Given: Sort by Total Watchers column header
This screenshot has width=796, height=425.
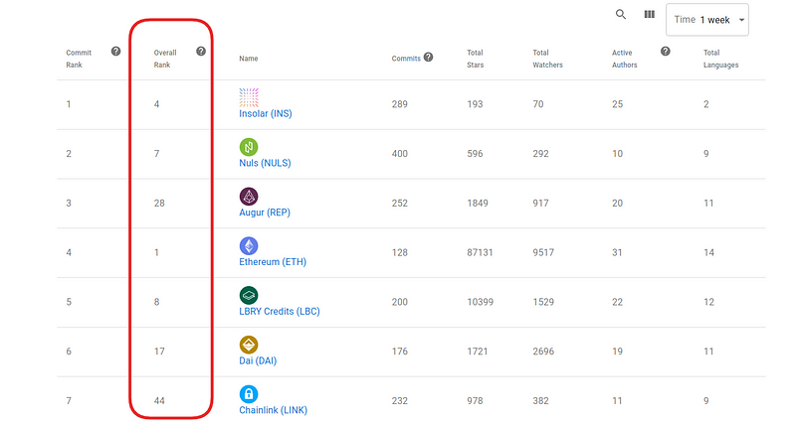Looking at the screenshot, I should (x=548, y=59).
